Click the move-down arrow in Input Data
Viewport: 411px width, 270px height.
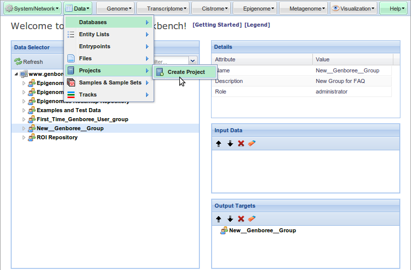point(230,144)
